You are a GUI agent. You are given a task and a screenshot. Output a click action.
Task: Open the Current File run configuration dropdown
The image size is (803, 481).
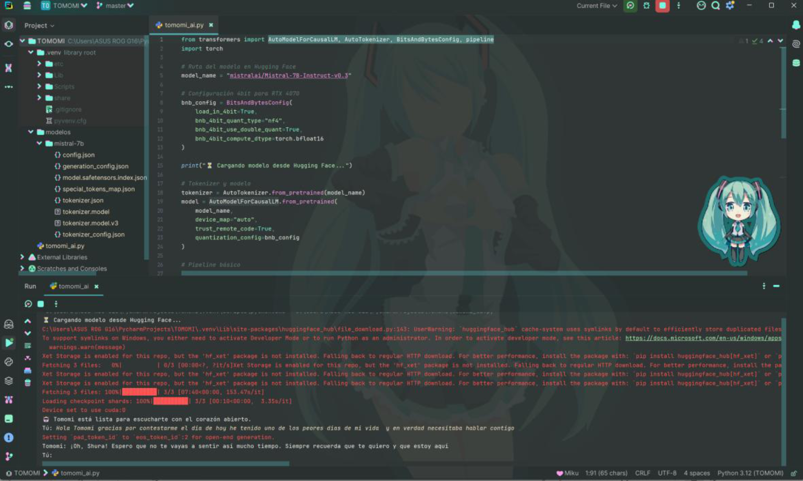597,6
